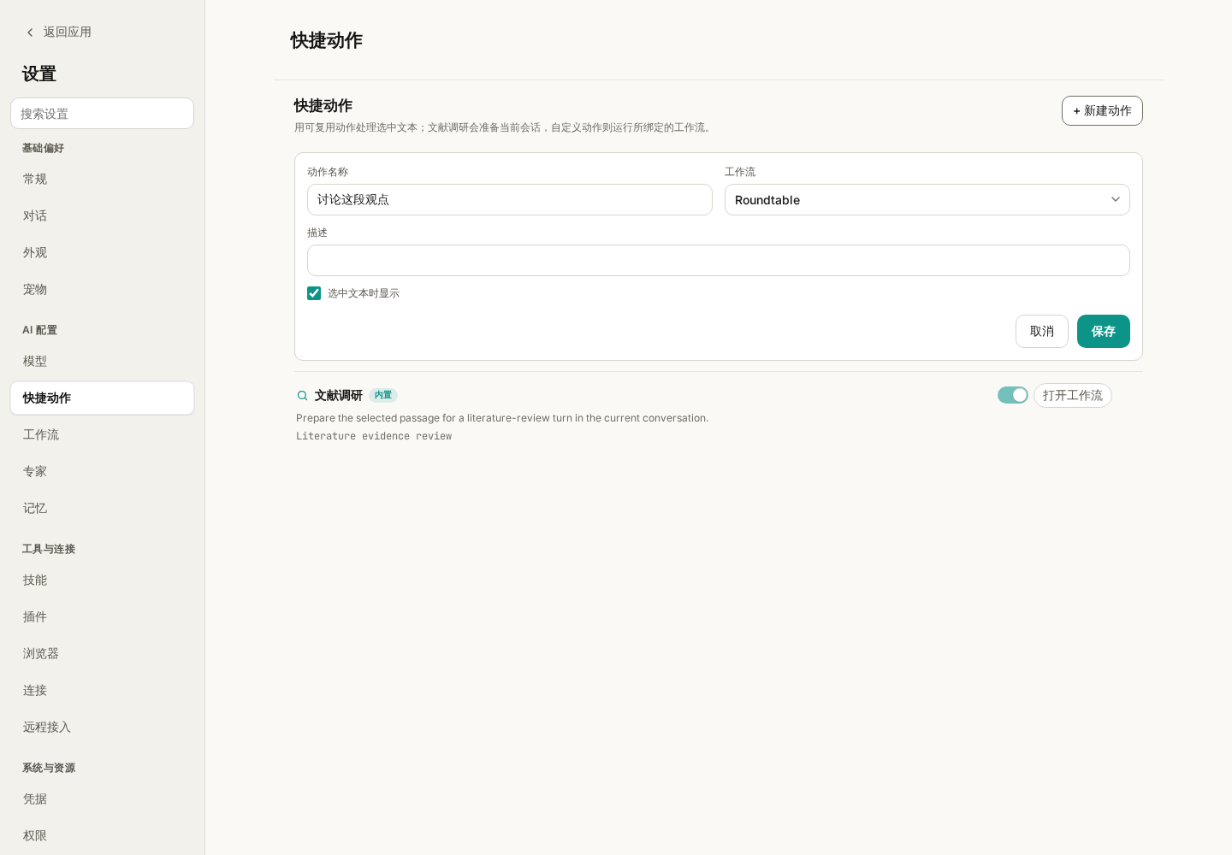Open the 权限 settings page

(103, 836)
